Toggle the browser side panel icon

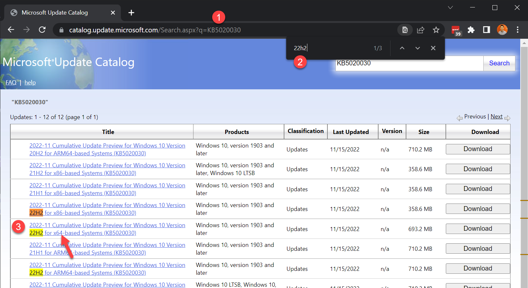487,30
